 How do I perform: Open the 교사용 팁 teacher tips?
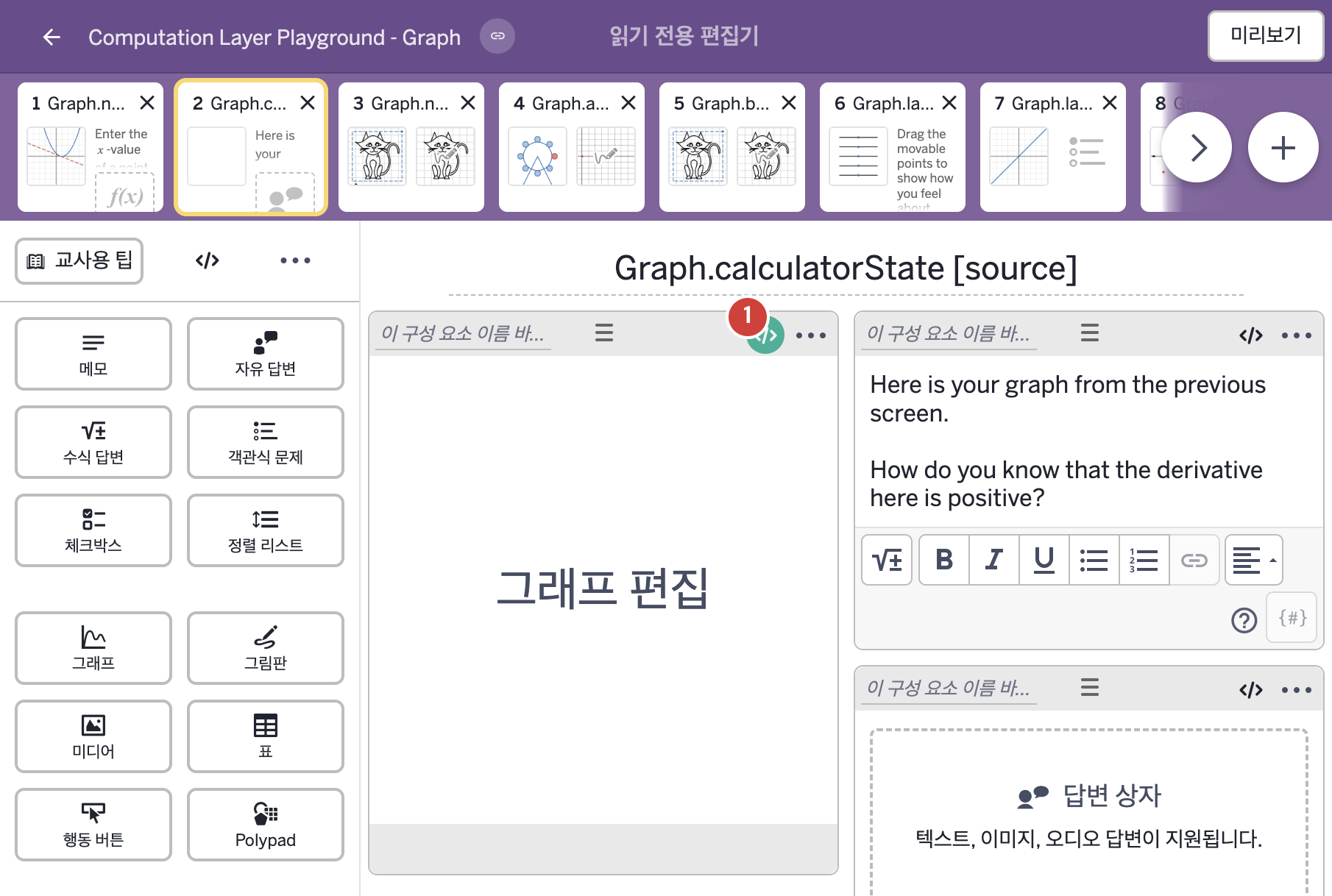79,260
